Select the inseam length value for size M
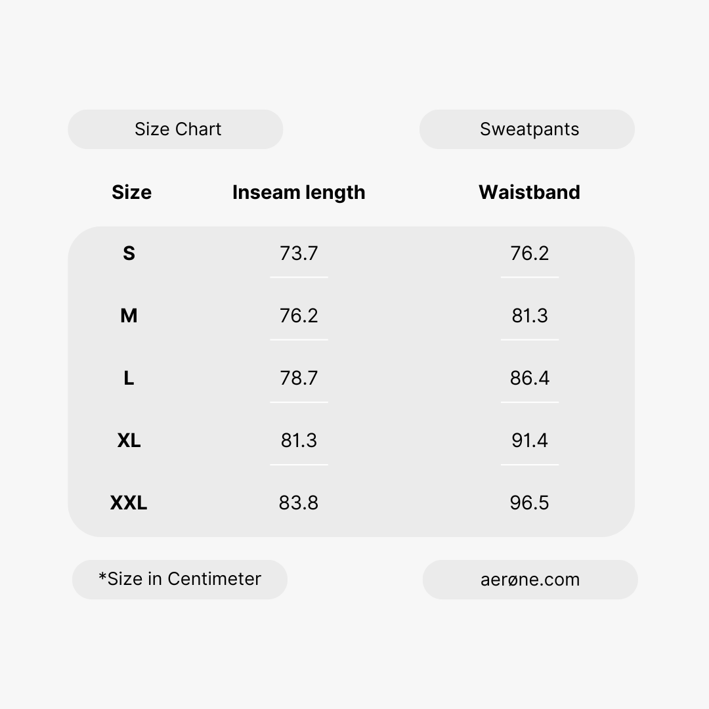The image size is (709, 709). pos(299,316)
